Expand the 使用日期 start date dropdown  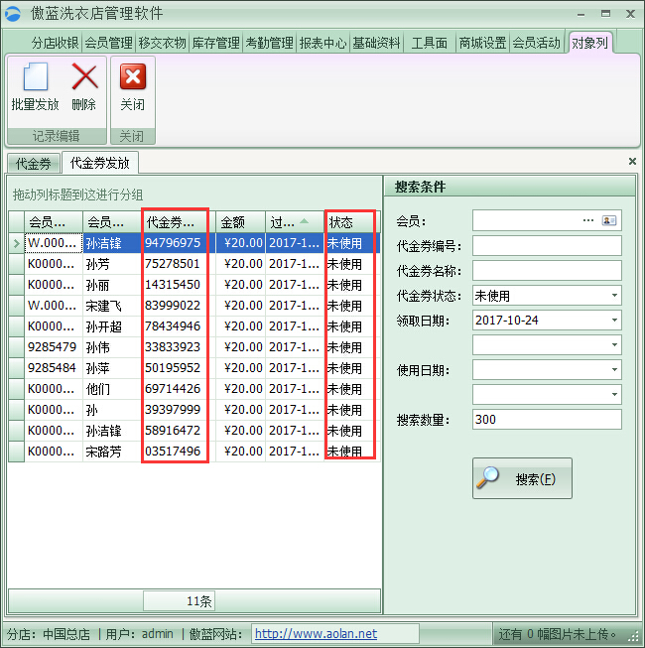coord(614,370)
